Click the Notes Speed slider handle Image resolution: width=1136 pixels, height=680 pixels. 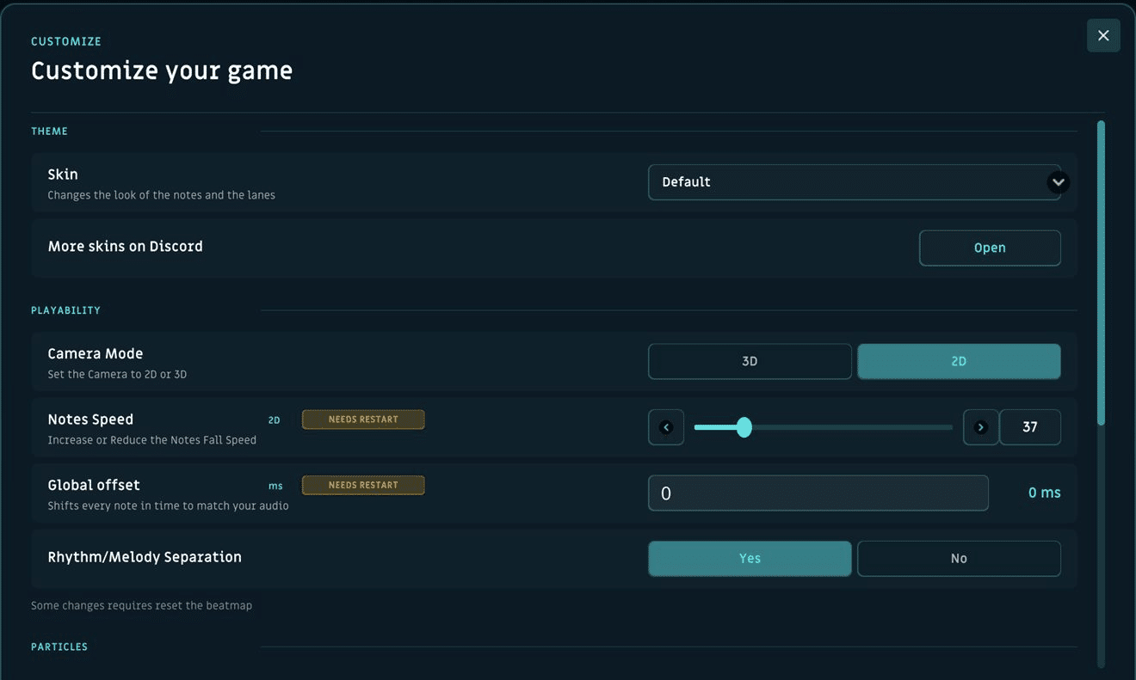point(744,427)
